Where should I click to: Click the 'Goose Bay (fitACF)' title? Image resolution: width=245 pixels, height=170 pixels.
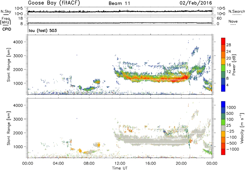[54, 3]
